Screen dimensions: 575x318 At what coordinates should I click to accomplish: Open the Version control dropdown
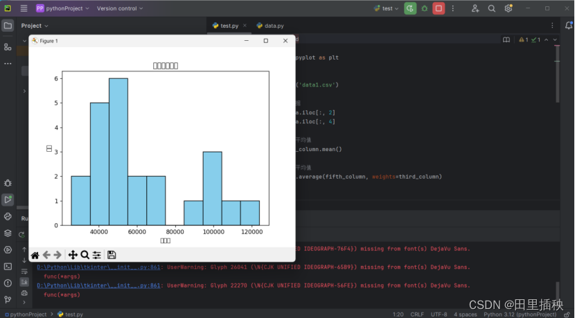click(x=120, y=8)
